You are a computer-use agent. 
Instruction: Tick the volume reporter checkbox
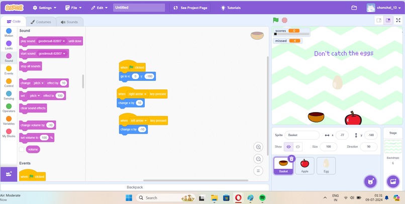(x=22, y=149)
